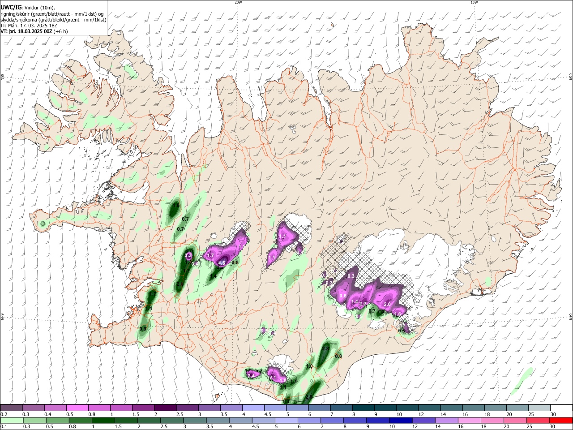The width and height of the screenshot is (573, 430).
Task: Click the '0.9' precipitation value on the map
Action: 143,329
